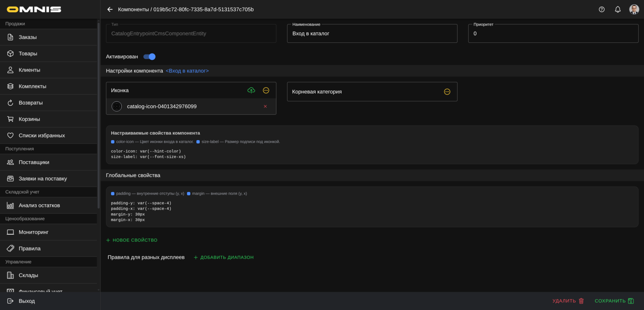
Task: Click the catalog-icon thumbnail preview
Action: point(117,107)
